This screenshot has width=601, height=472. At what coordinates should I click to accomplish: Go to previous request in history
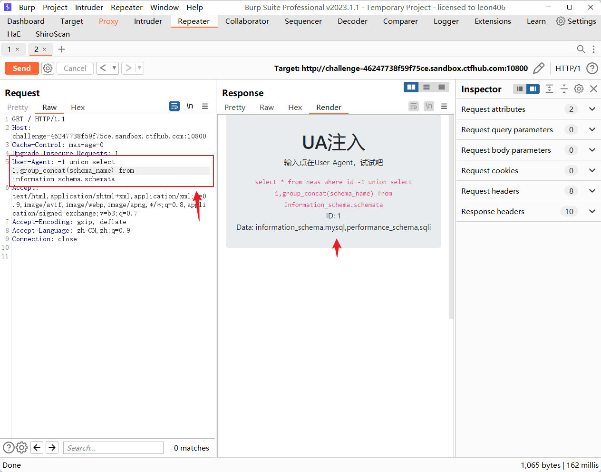[x=103, y=68]
